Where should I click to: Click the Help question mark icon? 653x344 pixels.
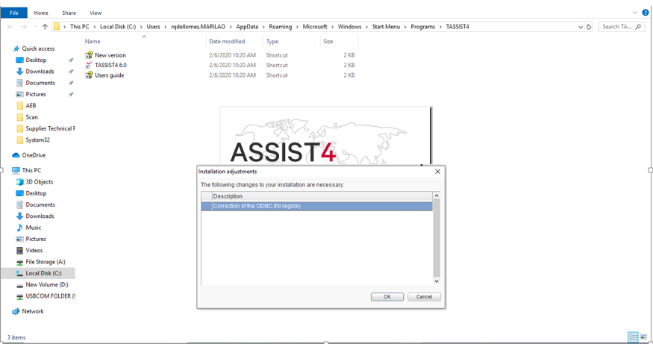(646, 13)
